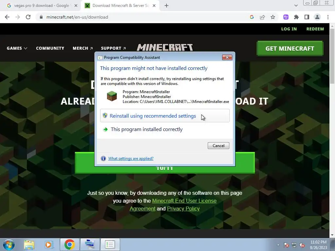The width and height of the screenshot is (335, 251).
Task: Show hidden tray icons arrow
Action: click(x=278, y=245)
